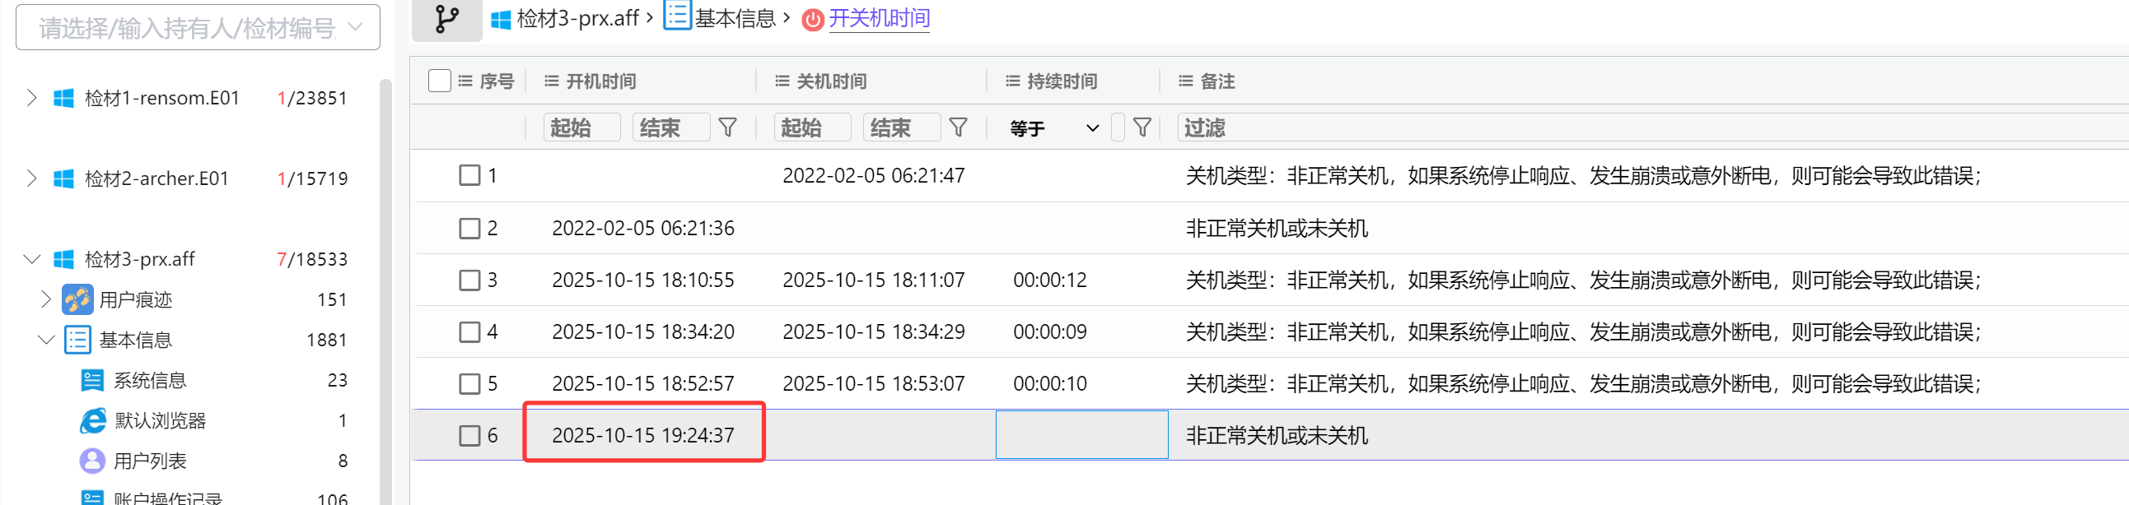Click the 备注 column menu icon
Image resolution: width=2129 pixels, height=505 pixels.
(x=1185, y=81)
